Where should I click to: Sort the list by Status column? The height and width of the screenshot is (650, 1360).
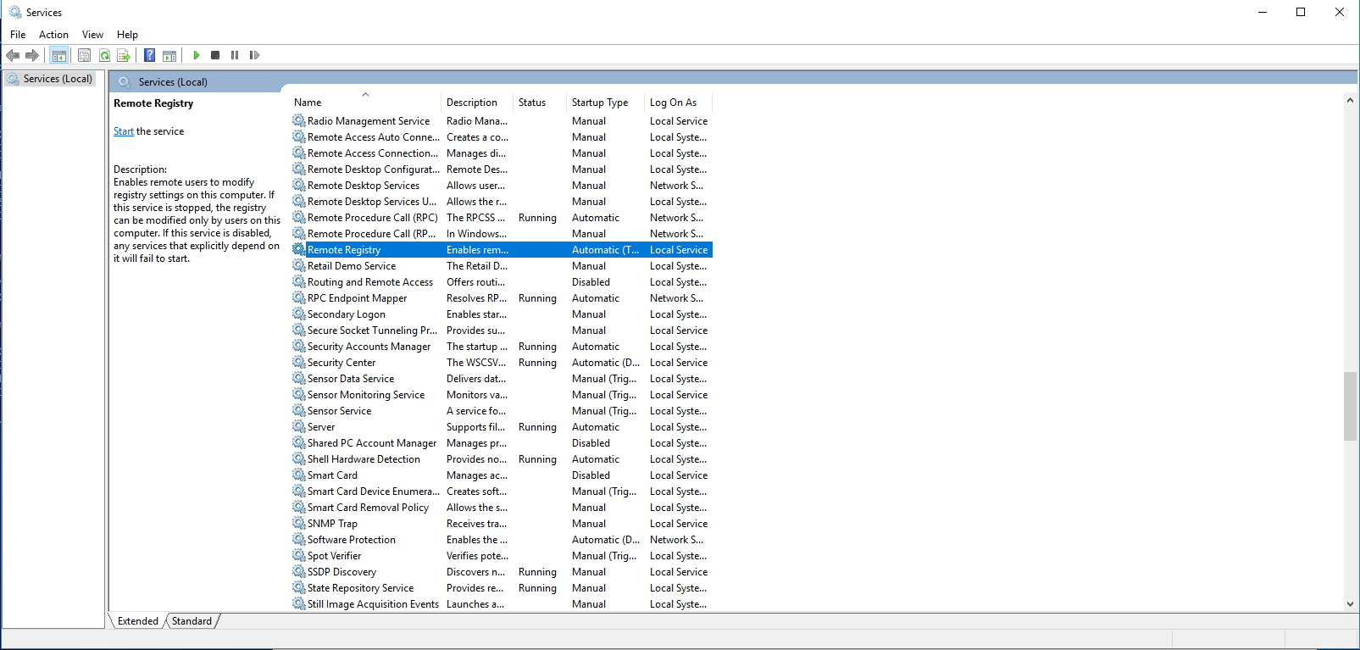click(532, 103)
